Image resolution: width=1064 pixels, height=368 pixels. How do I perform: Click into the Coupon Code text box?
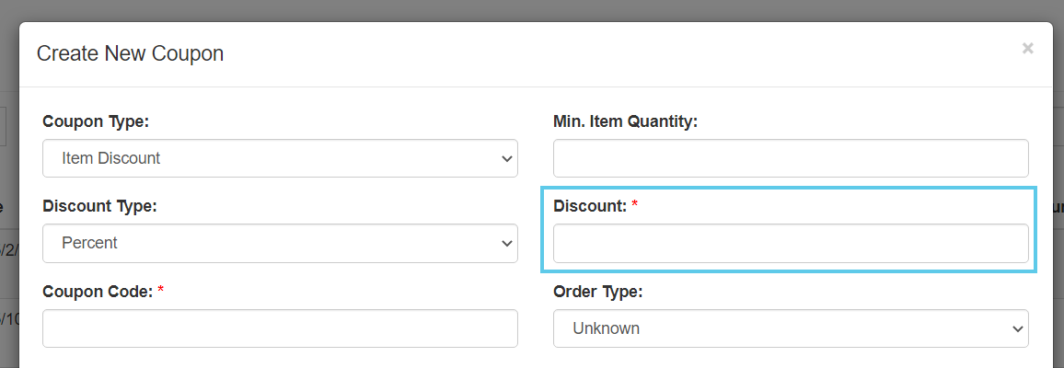[x=280, y=328]
